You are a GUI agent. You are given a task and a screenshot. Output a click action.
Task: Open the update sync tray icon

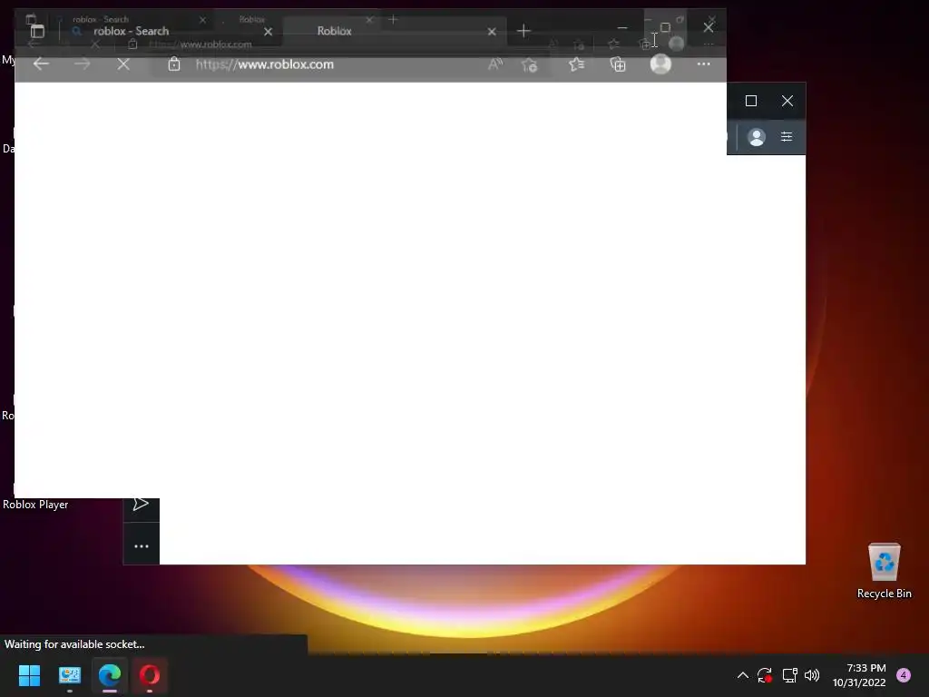click(765, 675)
